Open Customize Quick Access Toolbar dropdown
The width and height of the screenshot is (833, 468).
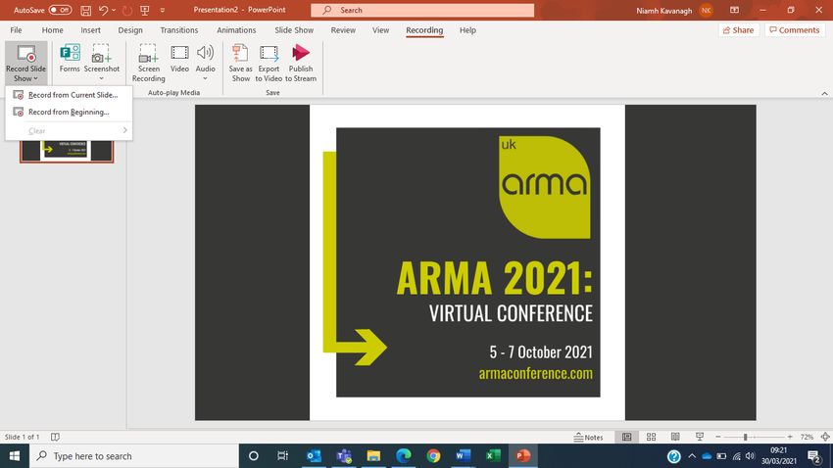(162, 10)
